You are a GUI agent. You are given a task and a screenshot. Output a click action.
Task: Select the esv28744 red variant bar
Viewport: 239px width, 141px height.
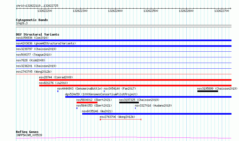click(x=135, y=80)
